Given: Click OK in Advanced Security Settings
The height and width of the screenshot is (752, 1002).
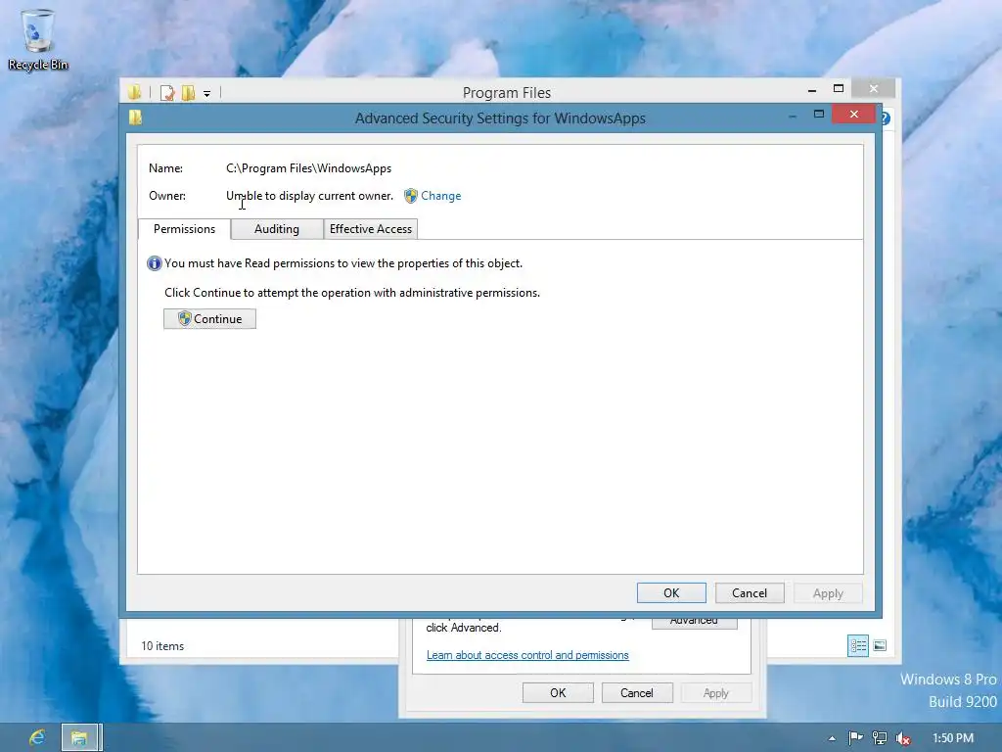Looking at the screenshot, I should click(x=671, y=592).
